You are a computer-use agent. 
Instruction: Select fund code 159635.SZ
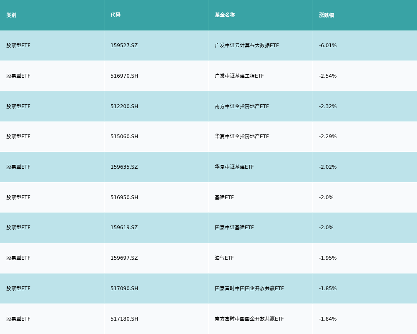click(x=124, y=167)
